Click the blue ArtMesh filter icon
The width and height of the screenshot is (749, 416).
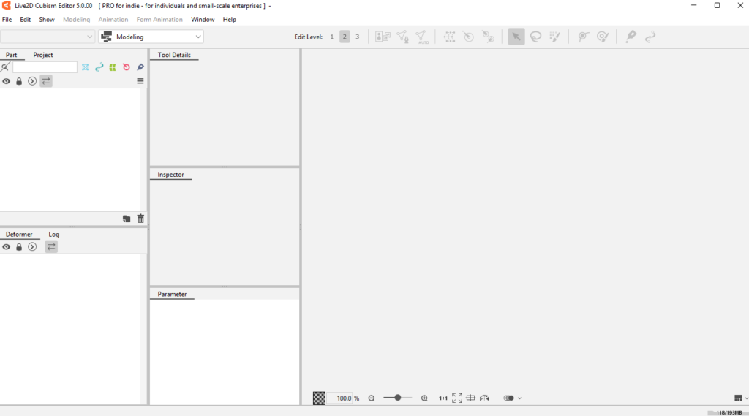point(85,67)
